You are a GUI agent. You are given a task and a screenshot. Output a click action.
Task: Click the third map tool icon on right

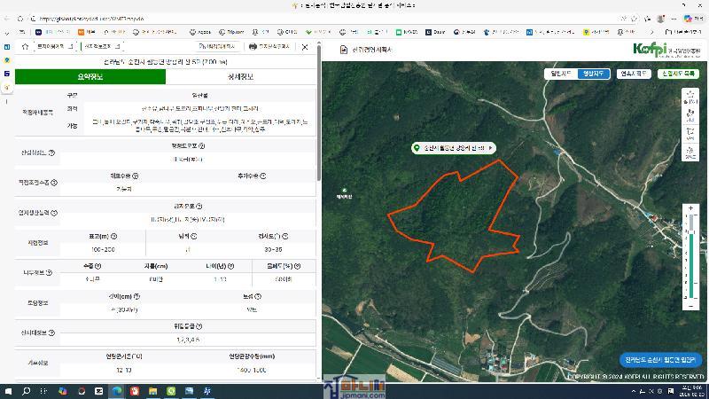[x=690, y=135]
